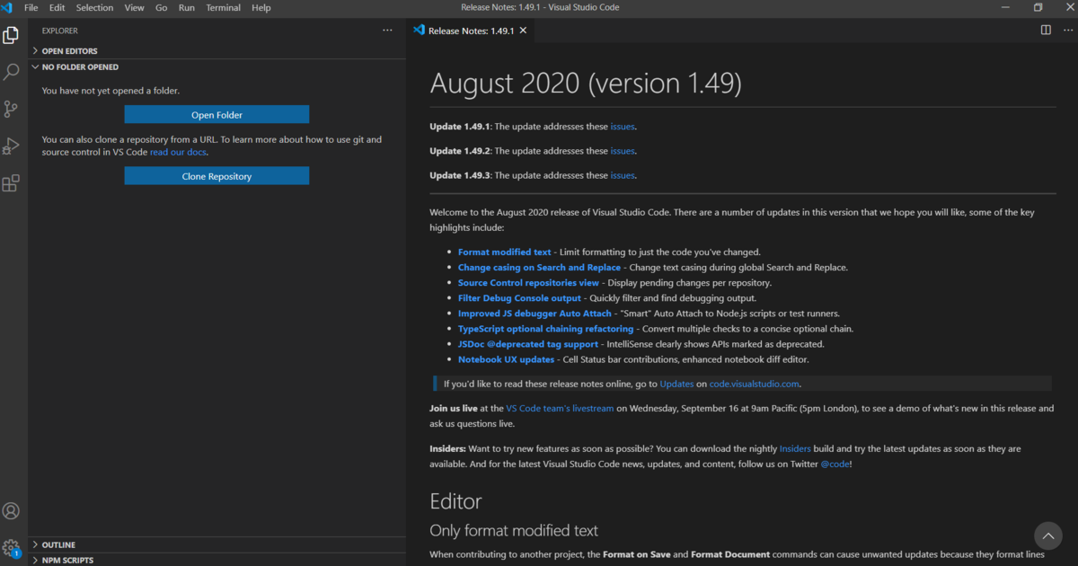Expand the Outline section
Viewport: 1078px width, 566px height.
pyautogui.click(x=216, y=544)
